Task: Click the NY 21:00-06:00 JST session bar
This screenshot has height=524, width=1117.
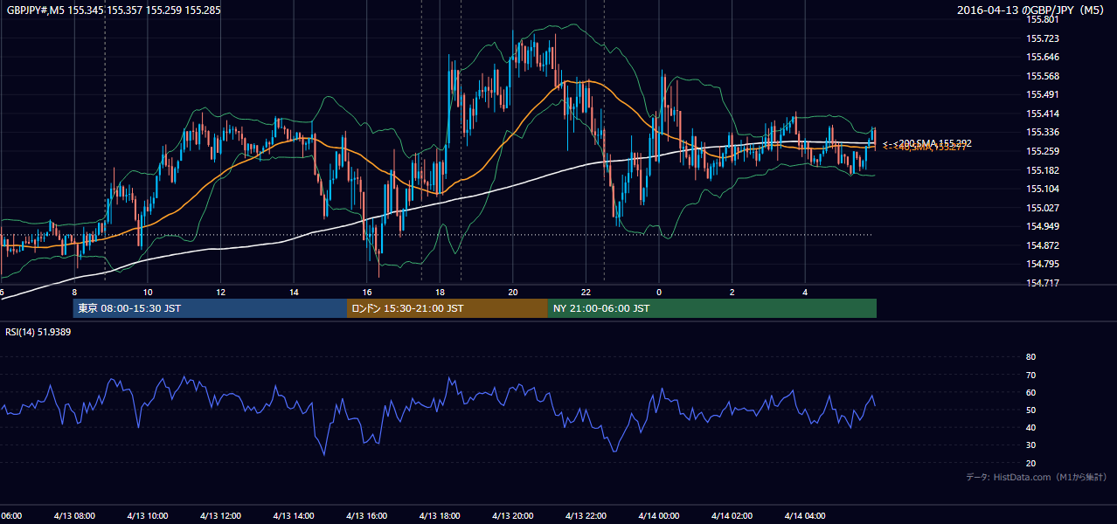Action: coord(712,308)
